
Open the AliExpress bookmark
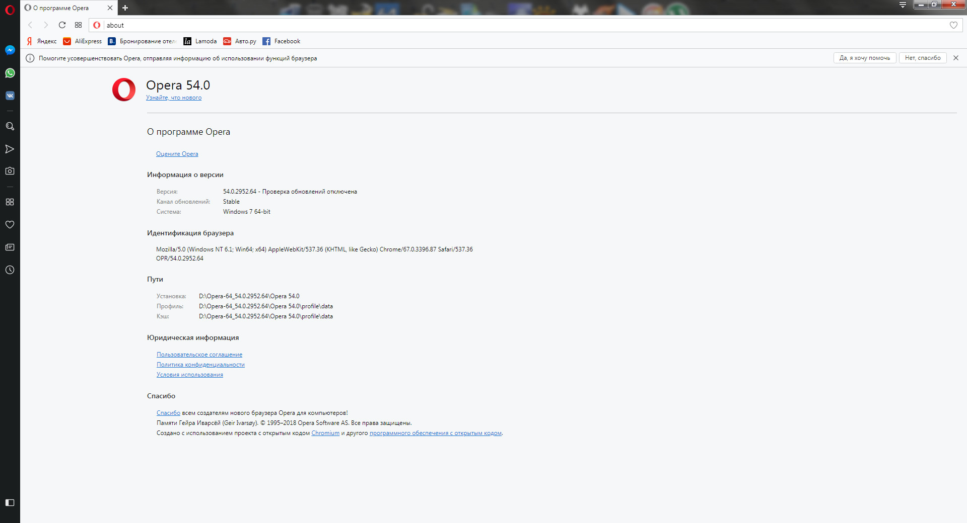coord(83,41)
